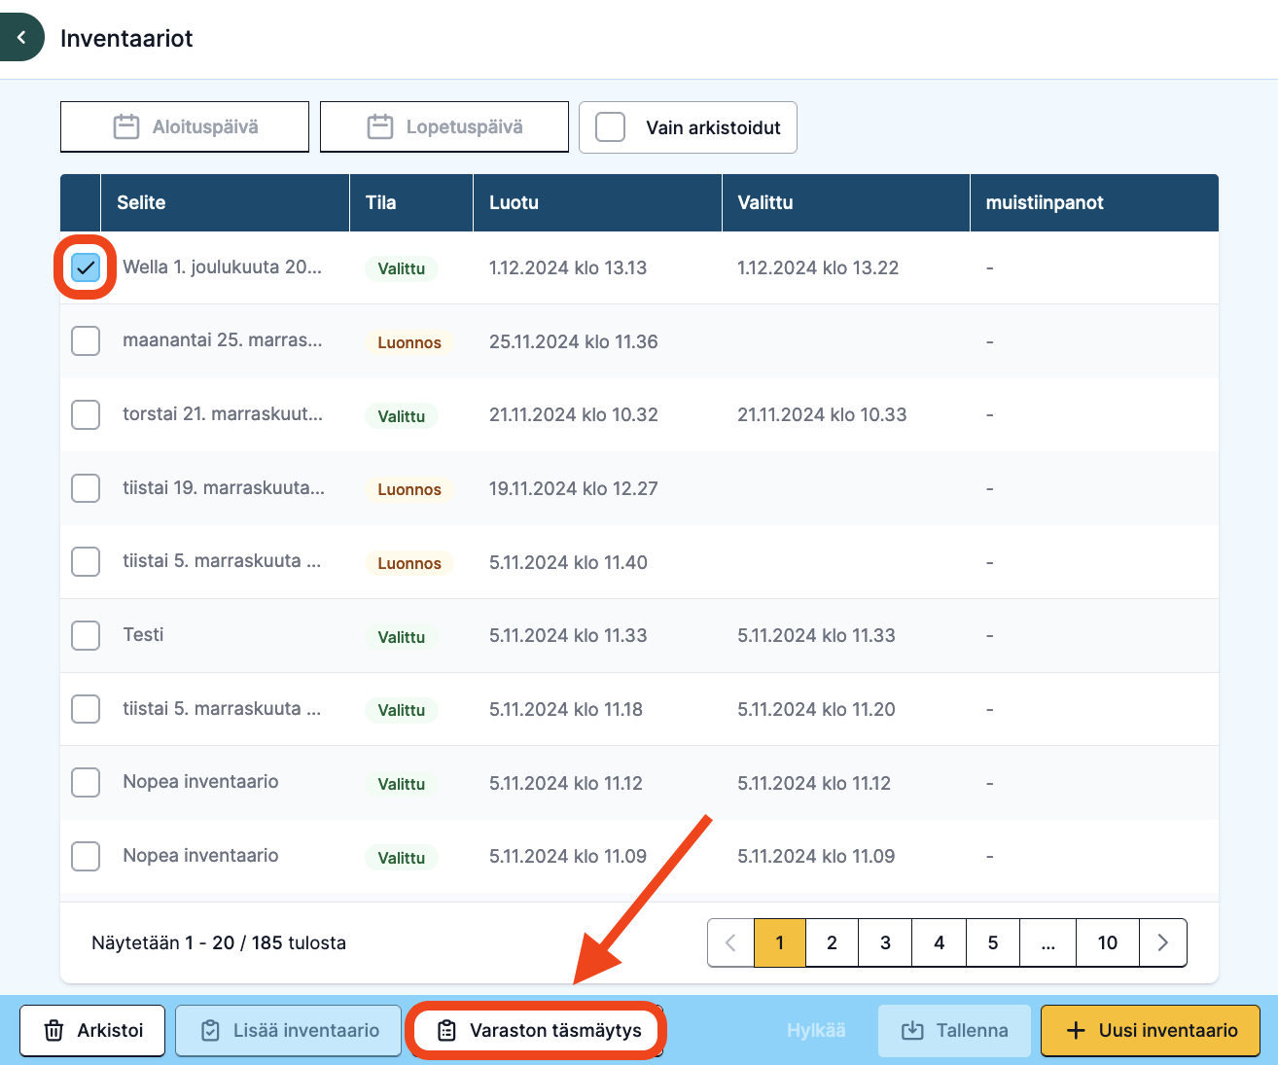Click the selected time 21.11.2024 klo 10.33
The image size is (1278, 1065).
coord(822,414)
